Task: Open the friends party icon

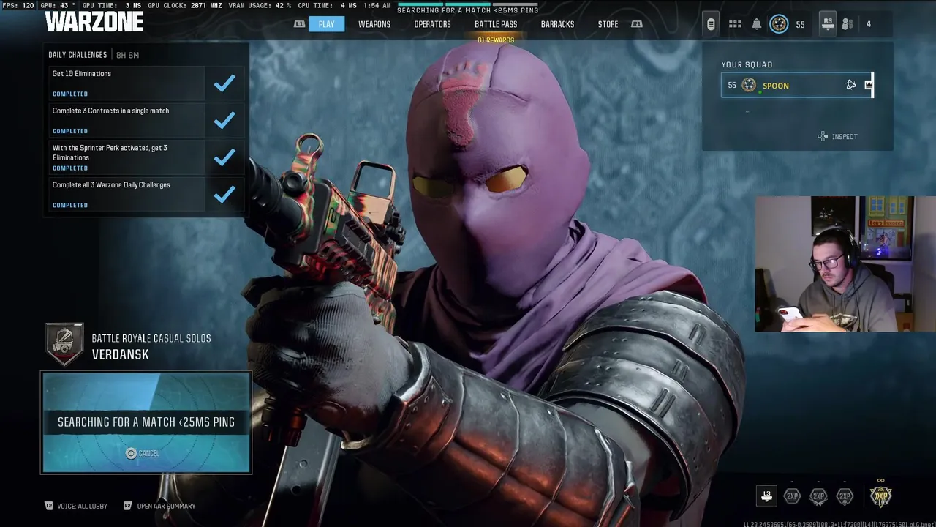Action: coord(848,24)
